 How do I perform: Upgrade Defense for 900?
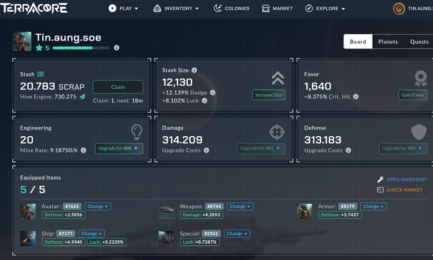[403, 149]
